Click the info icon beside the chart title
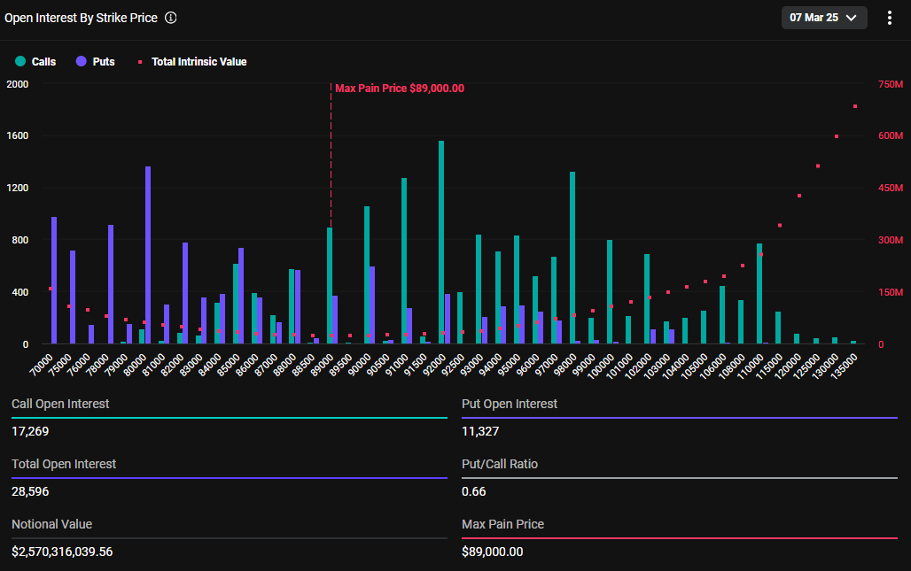Image resolution: width=911 pixels, height=571 pixels. (x=170, y=18)
